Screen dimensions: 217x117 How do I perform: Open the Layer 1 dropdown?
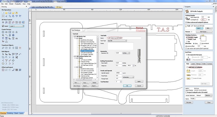[x=17, y=25]
